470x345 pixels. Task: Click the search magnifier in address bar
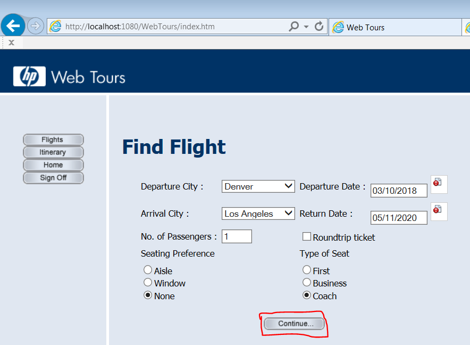[x=293, y=26]
